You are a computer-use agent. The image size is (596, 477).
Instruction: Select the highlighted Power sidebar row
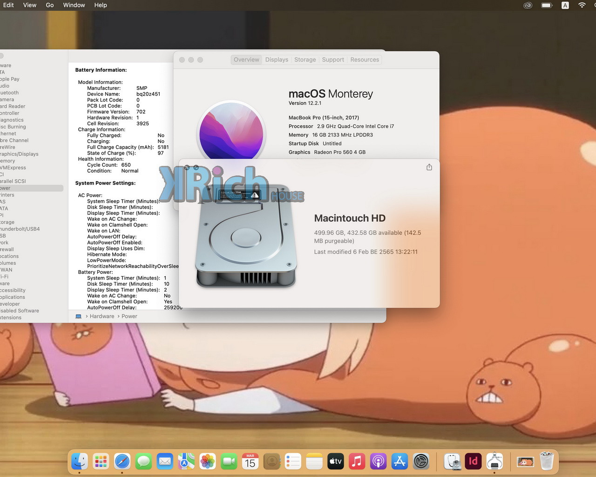tap(32, 188)
